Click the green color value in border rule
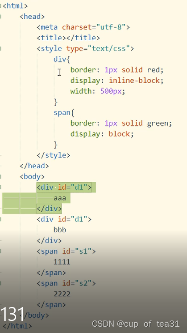The height and width of the screenshot is (333, 187). [158, 123]
